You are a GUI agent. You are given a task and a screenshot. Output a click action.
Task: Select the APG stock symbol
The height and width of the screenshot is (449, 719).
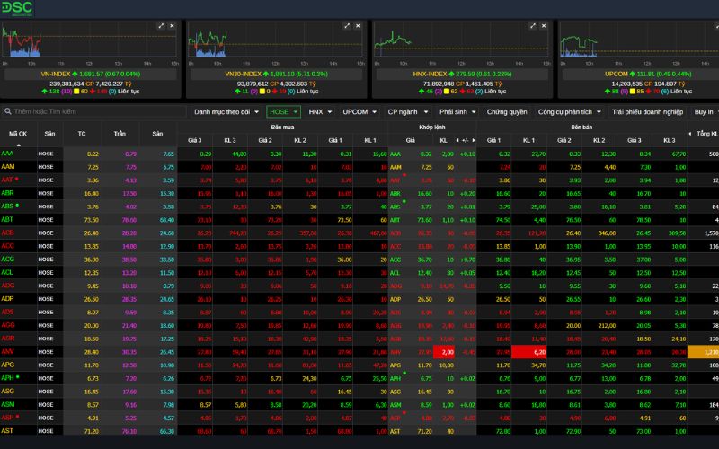(7, 365)
